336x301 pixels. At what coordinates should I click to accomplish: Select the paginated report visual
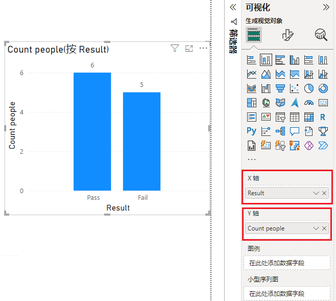pos(252,146)
